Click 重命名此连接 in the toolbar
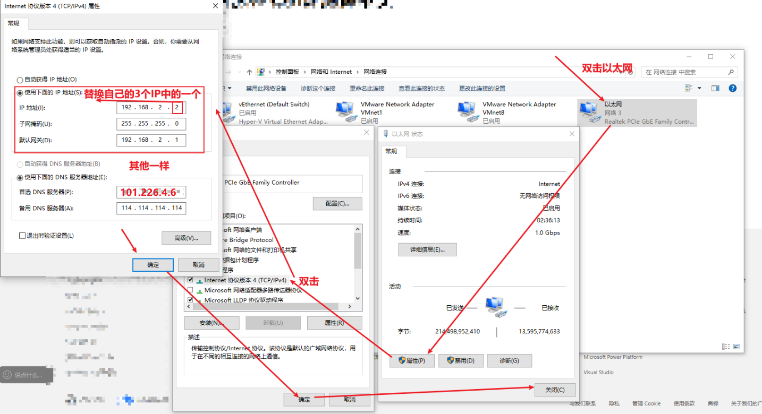The width and height of the screenshot is (762, 414). click(367, 89)
